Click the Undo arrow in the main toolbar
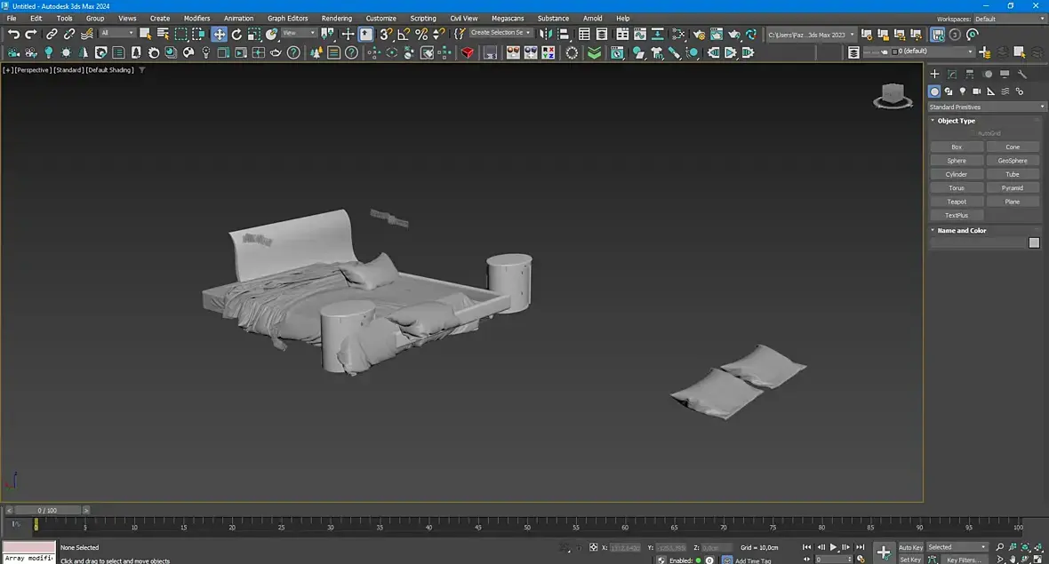This screenshot has width=1049, height=564. pyautogui.click(x=13, y=34)
